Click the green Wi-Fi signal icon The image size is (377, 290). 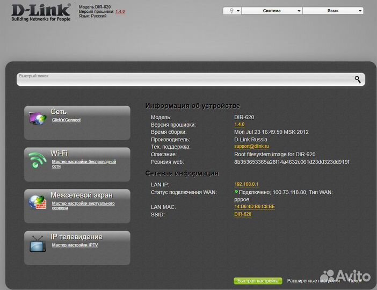pyautogui.click(x=37, y=160)
